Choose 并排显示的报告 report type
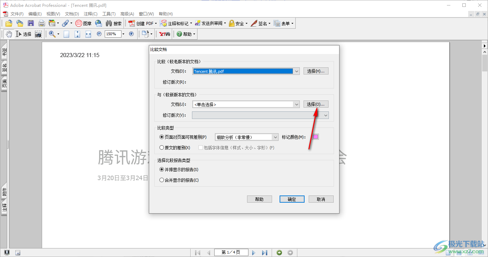This screenshot has width=488, height=257. point(179,170)
